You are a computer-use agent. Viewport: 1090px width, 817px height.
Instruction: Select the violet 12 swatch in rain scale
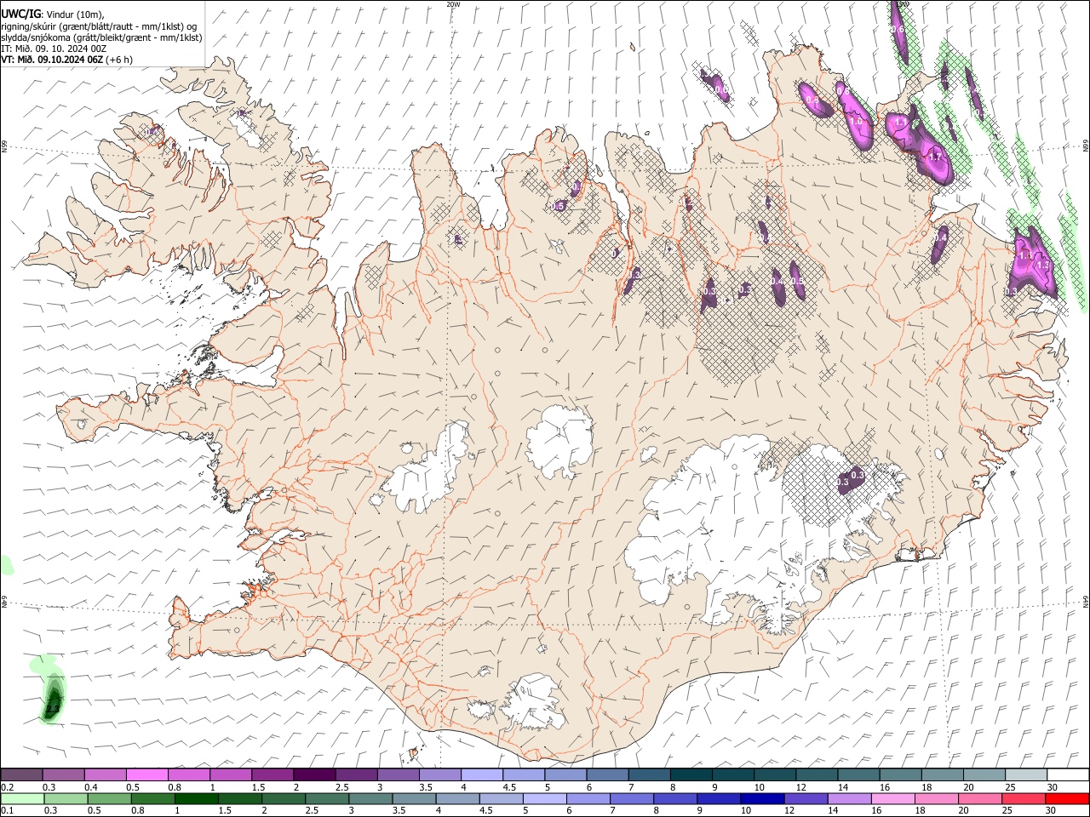click(x=806, y=799)
